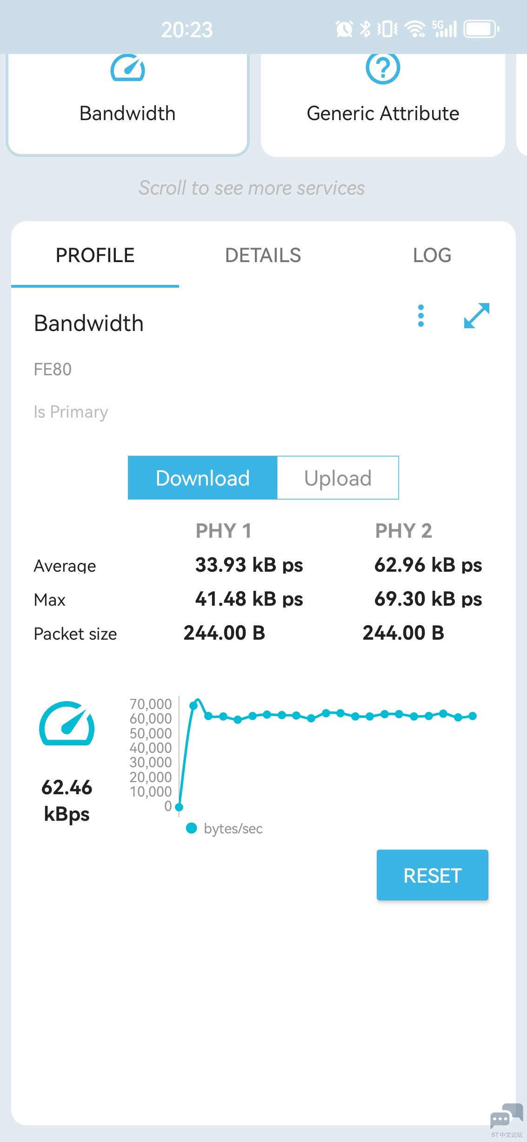Tap the Bandwidth speedometer icon at top
Screen dimensions: 527x1142
coord(127,68)
